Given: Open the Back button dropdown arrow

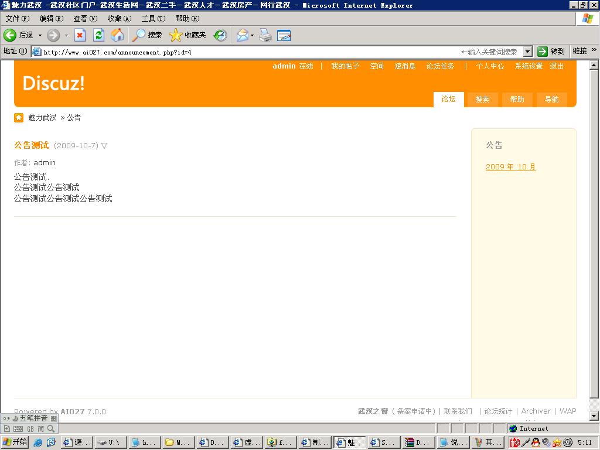Looking at the screenshot, I should pyautogui.click(x=39, y=35).
